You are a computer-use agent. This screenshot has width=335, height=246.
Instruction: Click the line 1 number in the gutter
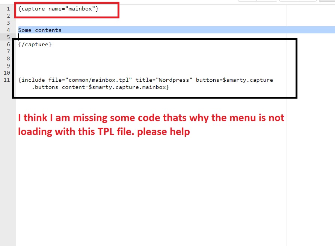[x=8, y=9]
